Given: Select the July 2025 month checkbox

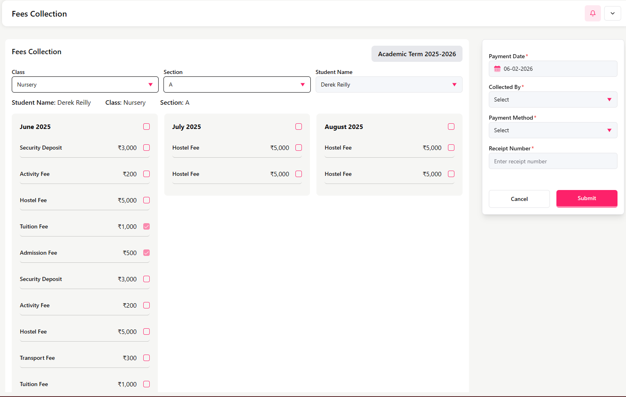Looking at the screenshot, I should click(x=299, y=127).
